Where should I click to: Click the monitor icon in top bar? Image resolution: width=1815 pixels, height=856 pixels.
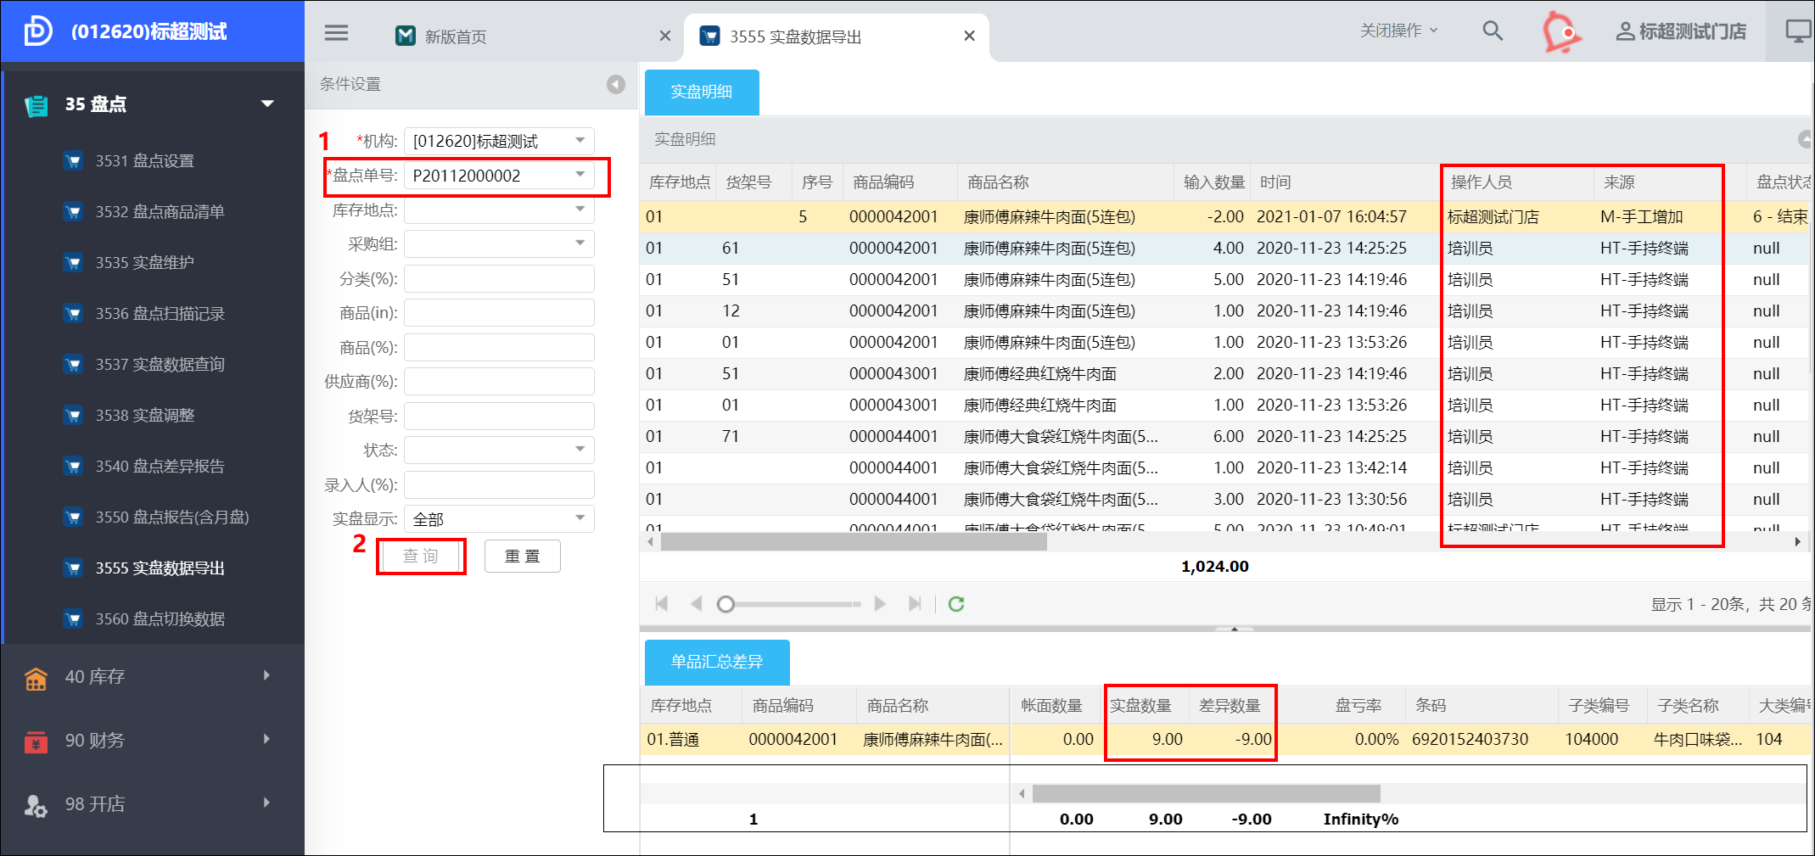click(x=1797, y=31)
